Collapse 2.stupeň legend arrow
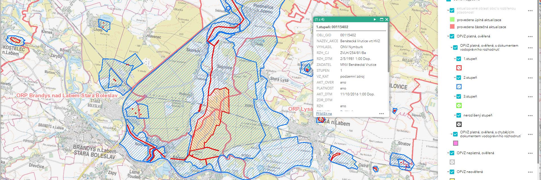Image resolution: width=541 pixels, height=180 pixels. pyautogui.click(x=455, y=78)
